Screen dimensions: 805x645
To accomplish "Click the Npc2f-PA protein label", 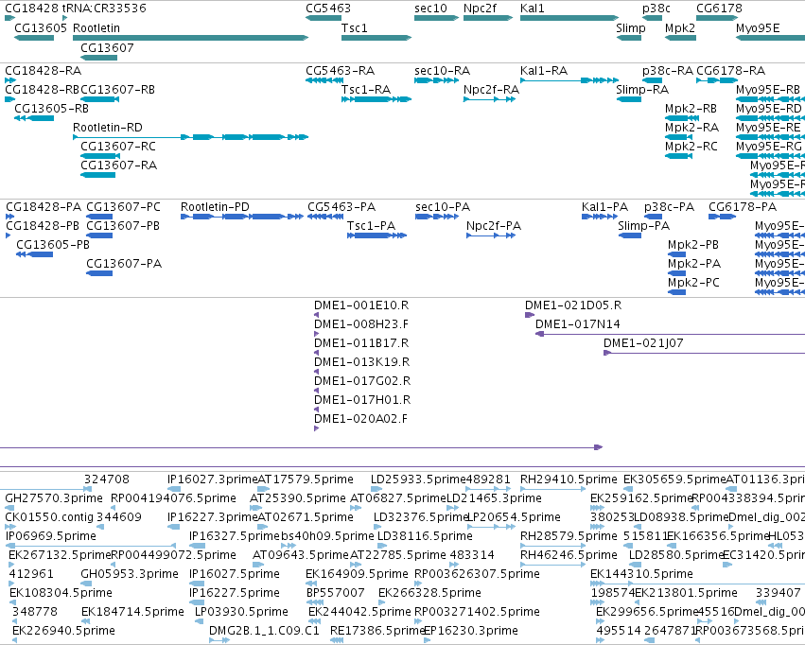I will pyautogui.click(x=494, y=226).
